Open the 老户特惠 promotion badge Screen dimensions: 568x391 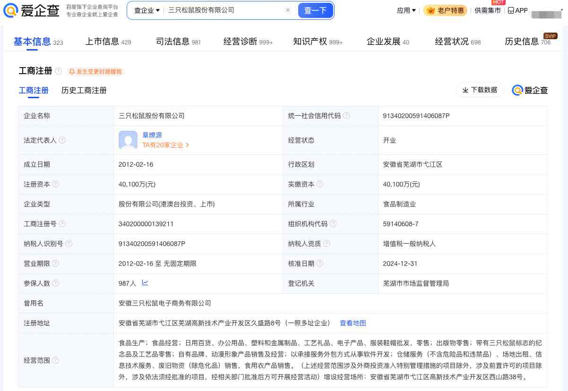click(x=445, y=10)
